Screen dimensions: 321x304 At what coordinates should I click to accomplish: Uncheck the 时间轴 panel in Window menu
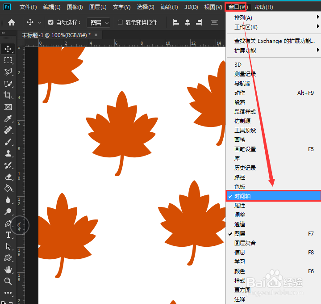click(x=273, y=196)
